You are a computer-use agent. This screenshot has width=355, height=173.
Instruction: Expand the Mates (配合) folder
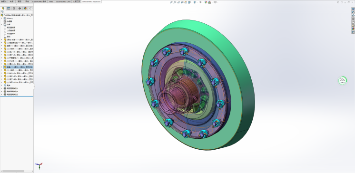[x=2, y=85]
